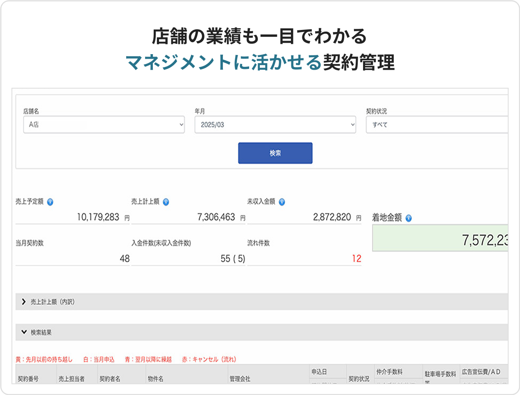
Task: Open the 年月 dropdown showing 2025/03
Action: click(x=275, y=125)
